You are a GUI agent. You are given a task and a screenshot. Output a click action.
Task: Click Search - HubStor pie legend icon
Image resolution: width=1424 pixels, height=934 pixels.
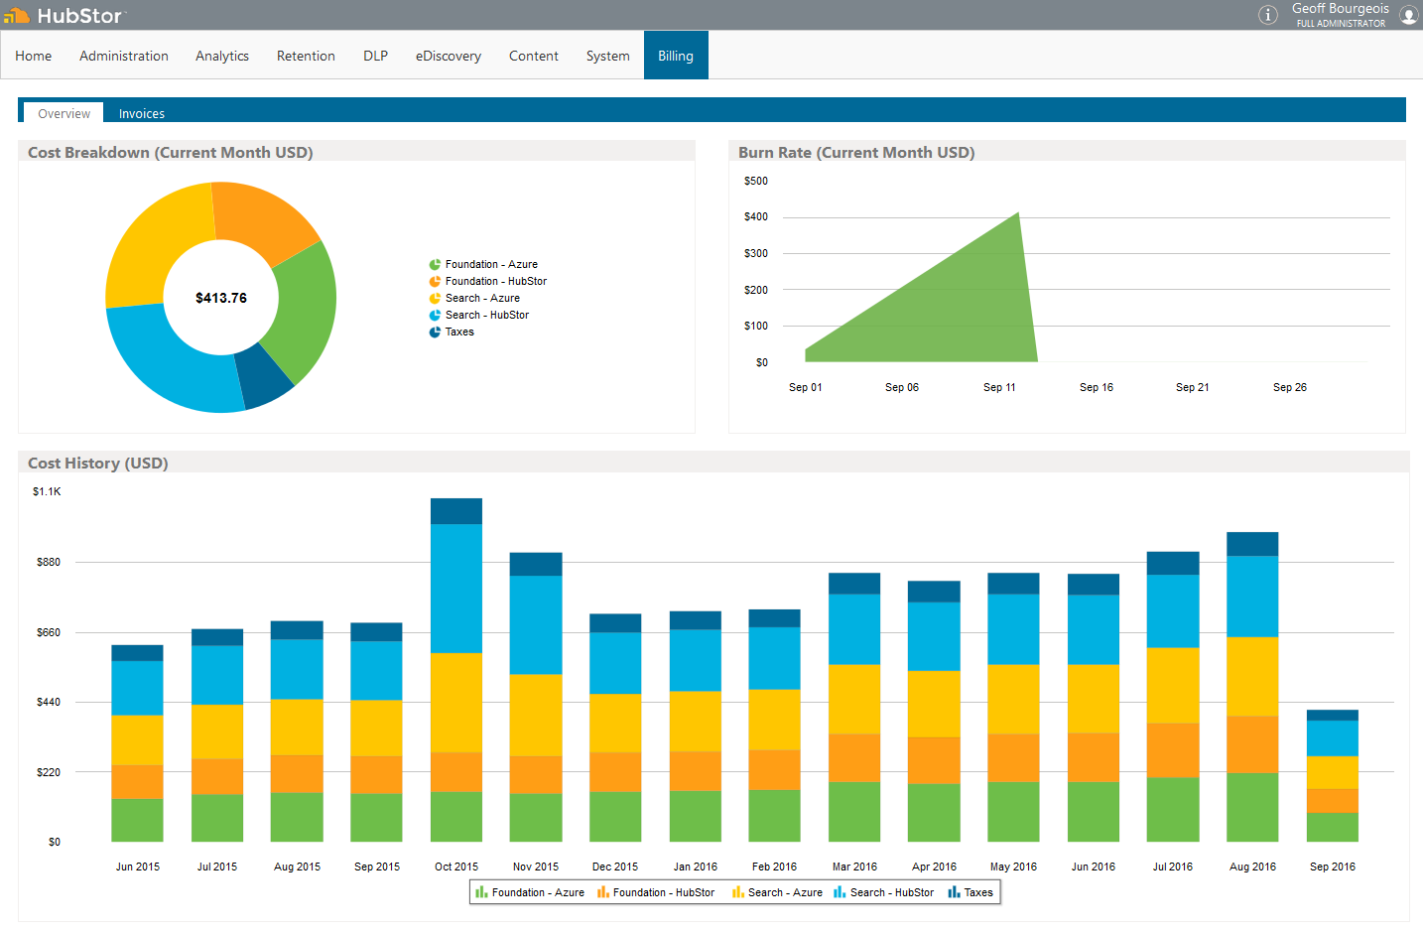tap(435, 316)
